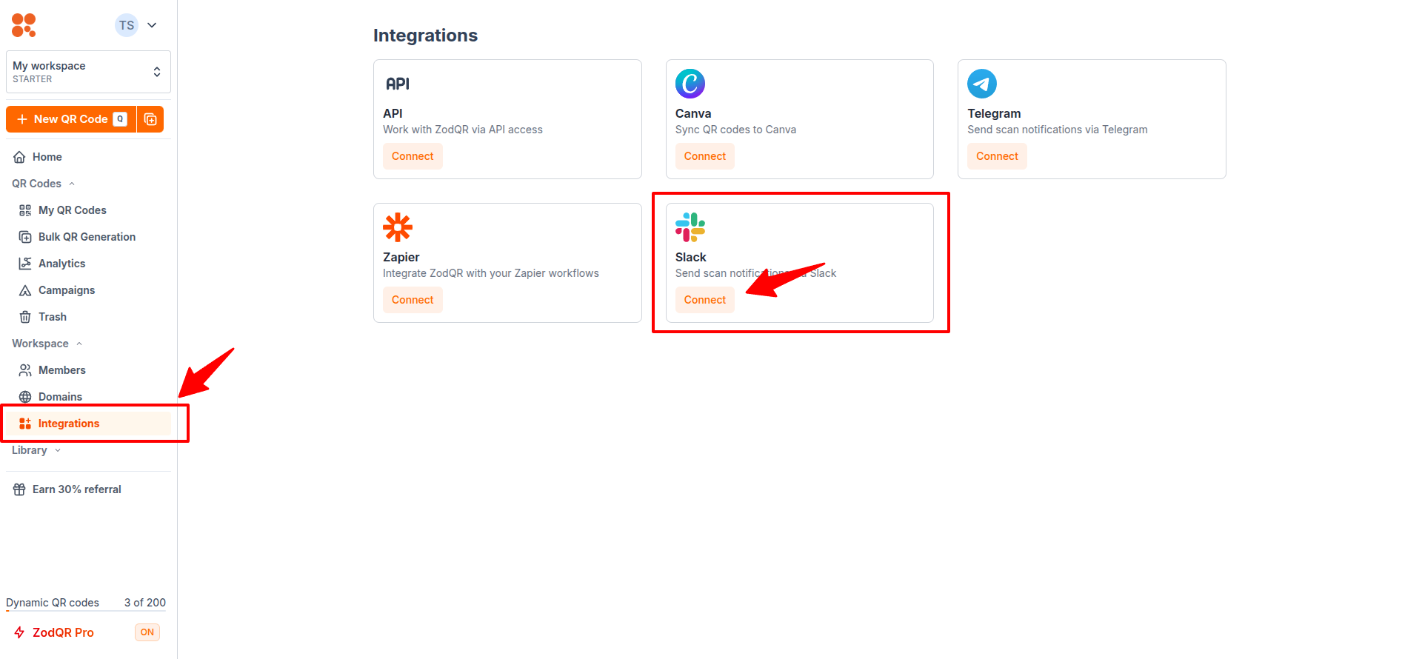The image size is (1422, 659).
Task: Connect the Slack integration
Action: (x=705, y=300)
